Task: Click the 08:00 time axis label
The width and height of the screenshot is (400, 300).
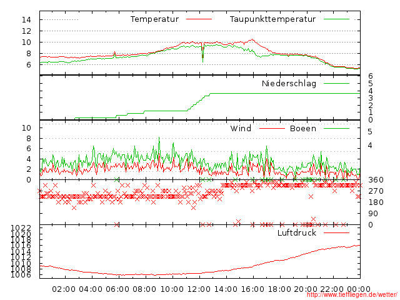Action: coord(144,289)
